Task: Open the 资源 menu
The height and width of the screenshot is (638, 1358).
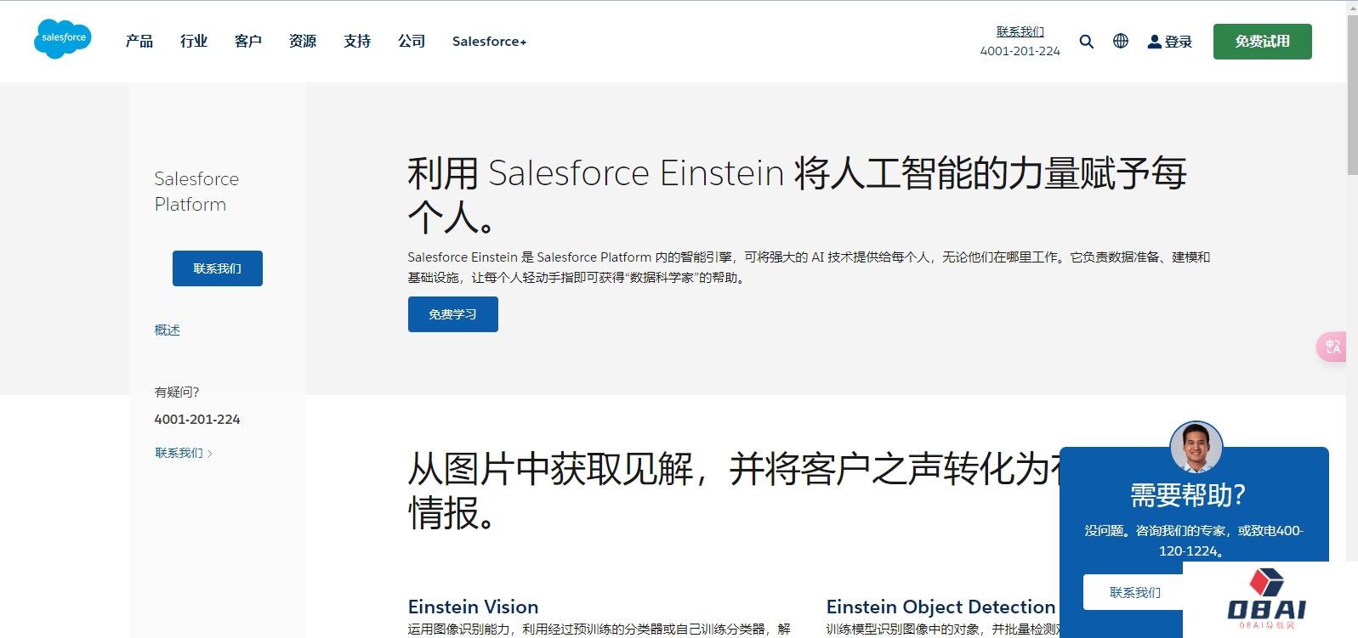Action: pos(303,41)
